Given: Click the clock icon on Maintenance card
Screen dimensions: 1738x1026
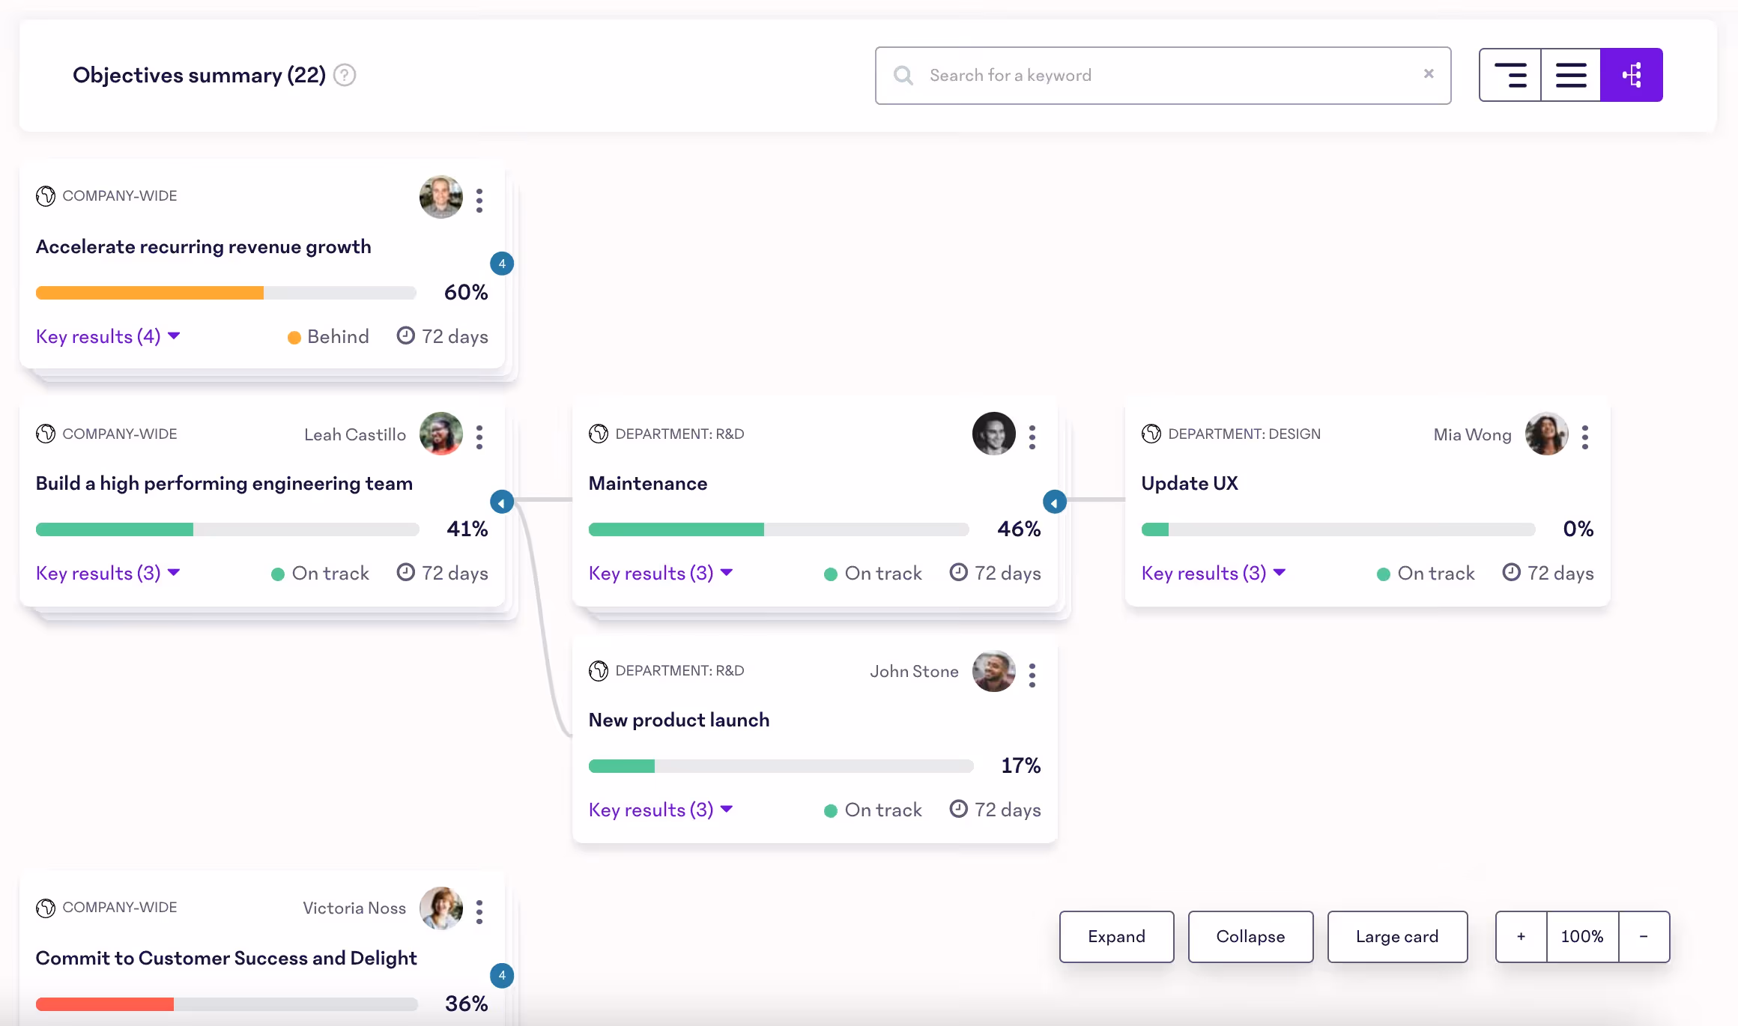Looking at the screenshot, I should pos(959,572).
